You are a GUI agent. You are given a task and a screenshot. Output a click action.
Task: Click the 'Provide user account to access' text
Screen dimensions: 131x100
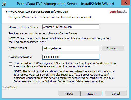pyautogui.click(x=43, y=33)
